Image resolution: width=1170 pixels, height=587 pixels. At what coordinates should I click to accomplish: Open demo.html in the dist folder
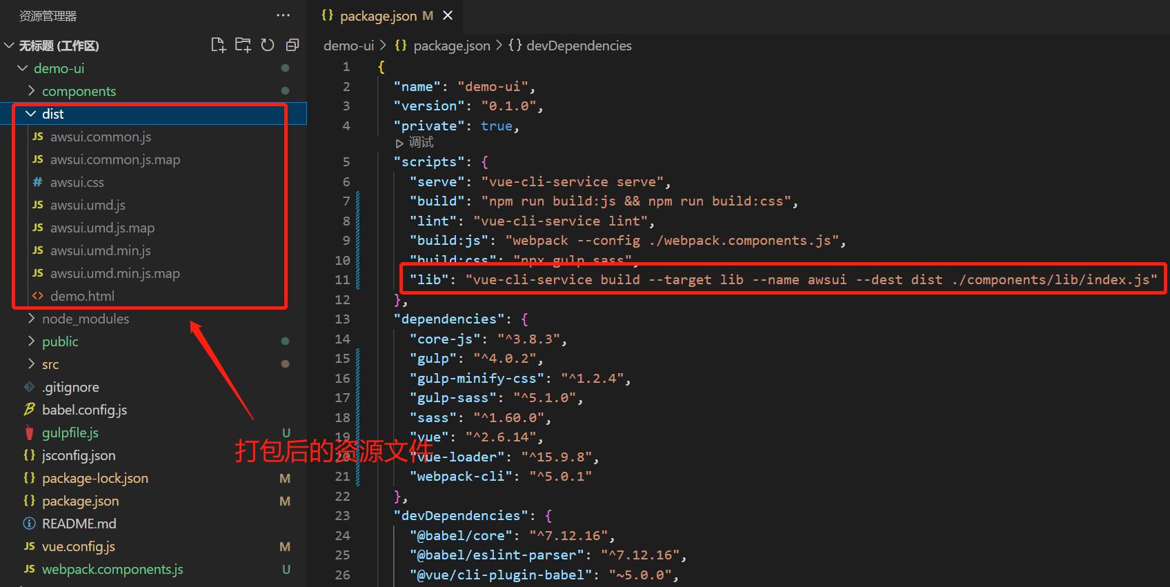point(82,296)
